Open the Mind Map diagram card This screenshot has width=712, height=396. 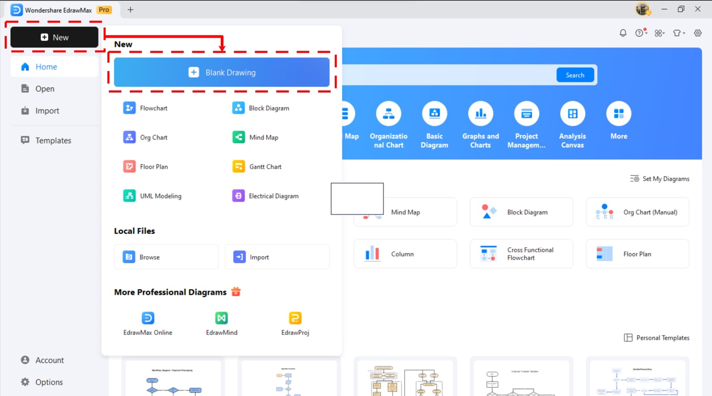pyautogui.click(x=405, y=212)
